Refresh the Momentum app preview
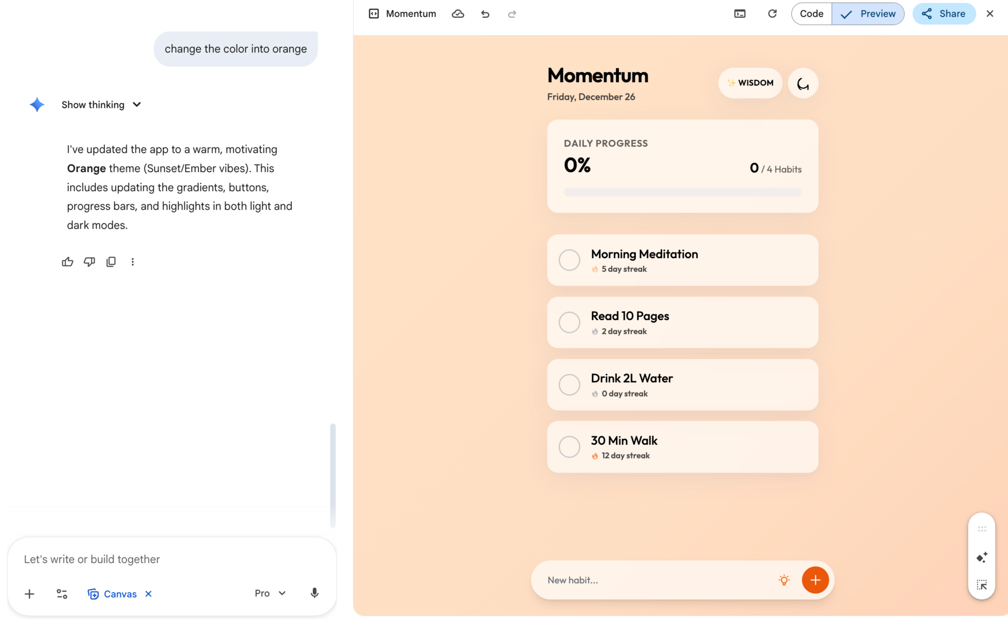 click(x=772, y=13)
